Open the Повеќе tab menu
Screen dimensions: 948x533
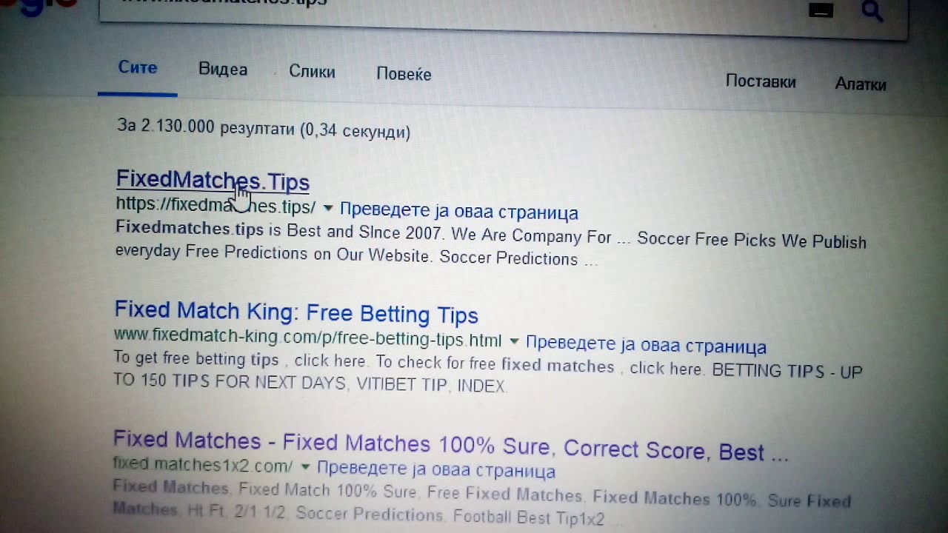[404, 74]
